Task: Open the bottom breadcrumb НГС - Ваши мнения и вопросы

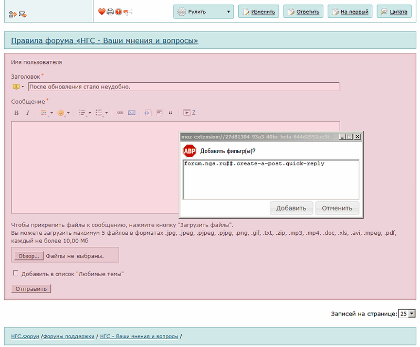Action: 139,337
